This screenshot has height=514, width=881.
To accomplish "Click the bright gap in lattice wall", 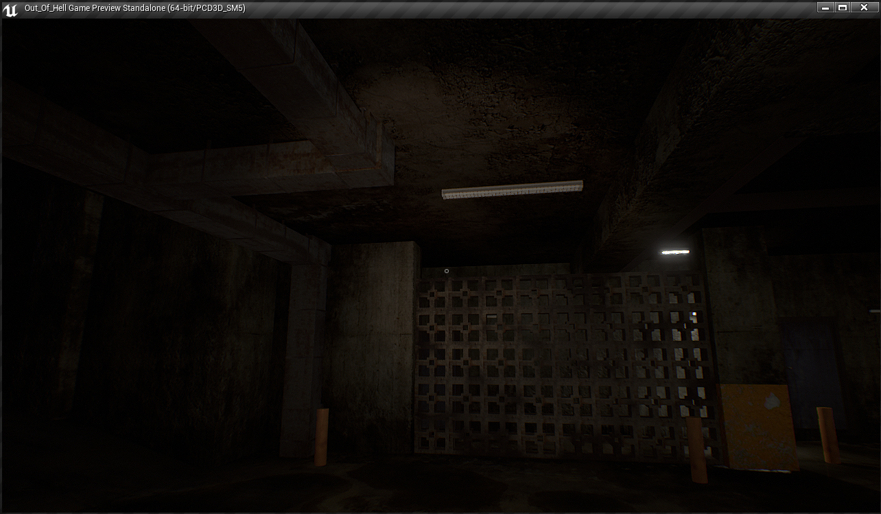I will point(694,316).
